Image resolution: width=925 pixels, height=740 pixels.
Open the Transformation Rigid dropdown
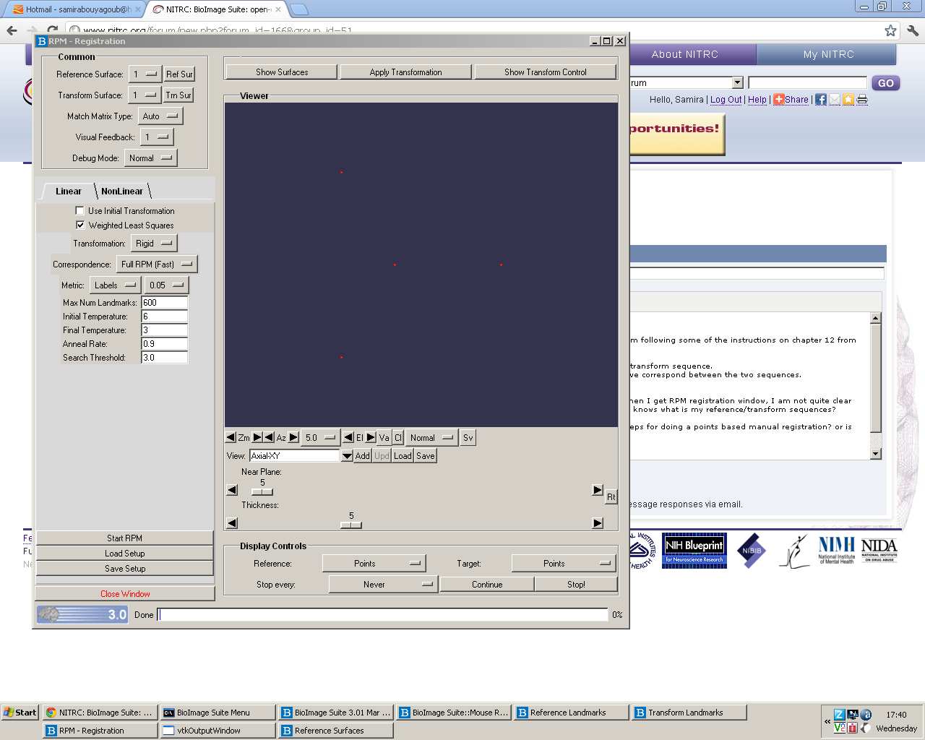click(x=154, y=244)
